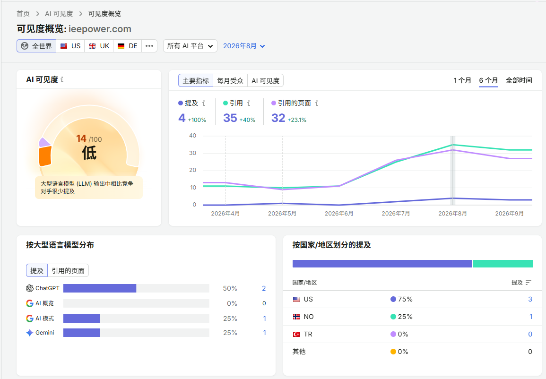Toggle the 引用的页面 series legend dot
The height and width of the screenshot is (379, 546).
click(x=274, y=103)
